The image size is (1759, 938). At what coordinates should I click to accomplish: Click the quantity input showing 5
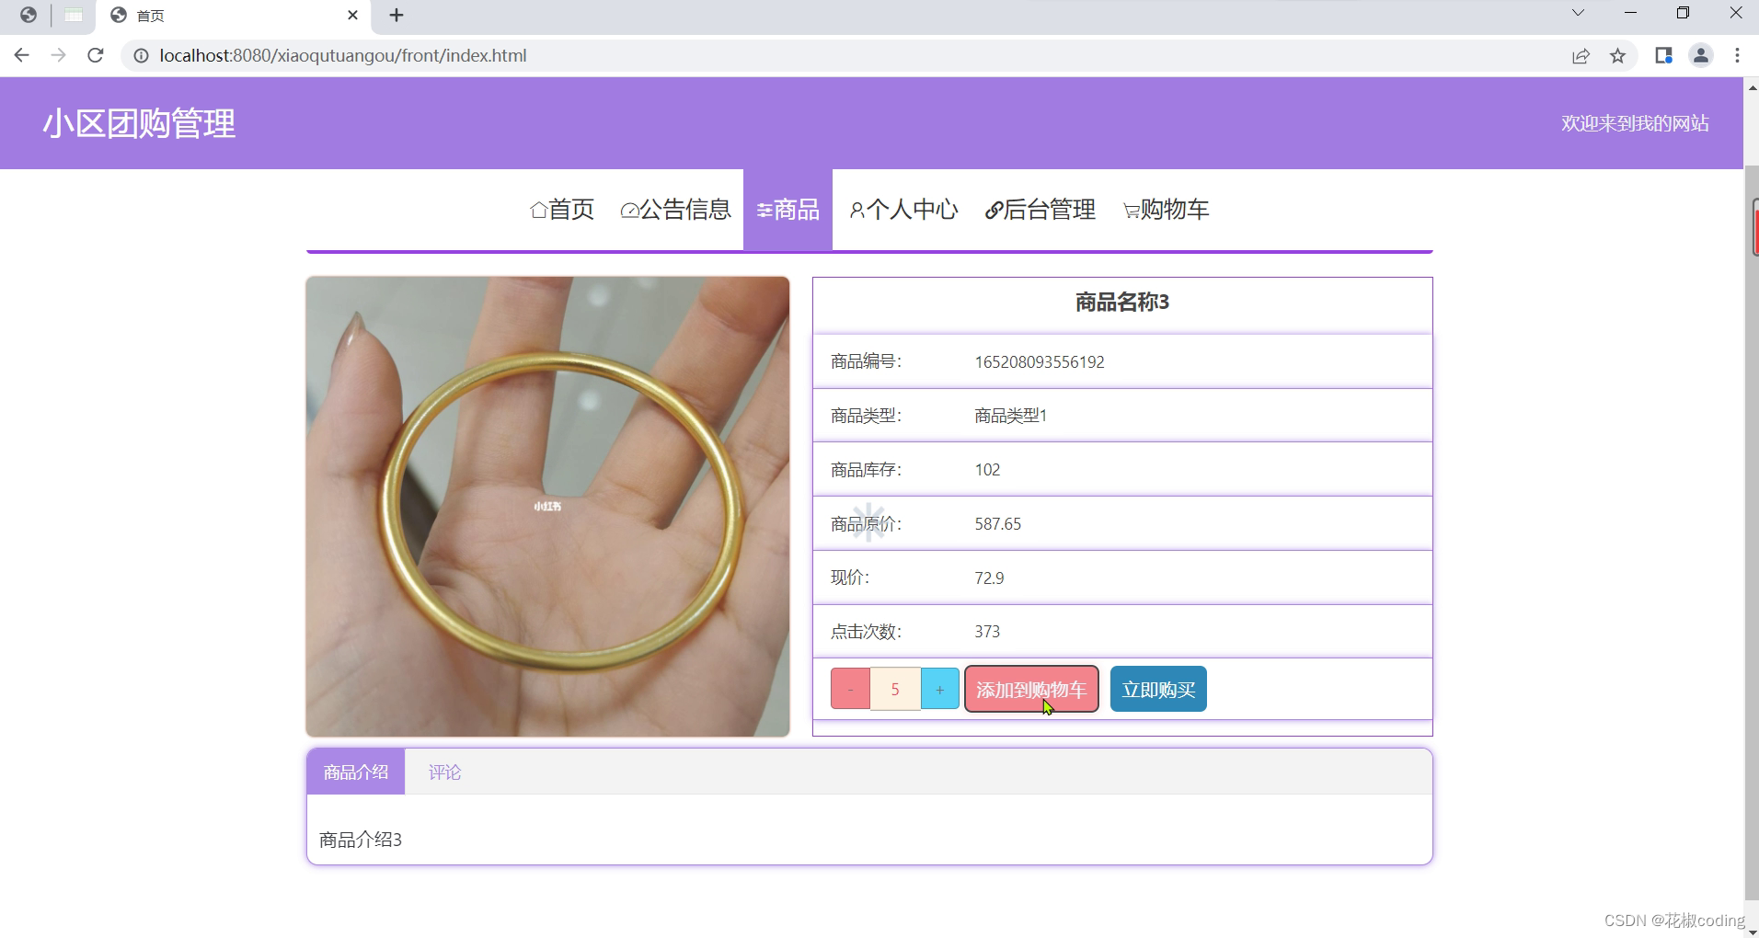[895, 688]
